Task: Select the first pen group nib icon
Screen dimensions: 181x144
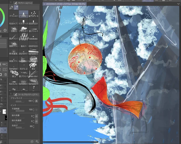Action: point(11,7)
